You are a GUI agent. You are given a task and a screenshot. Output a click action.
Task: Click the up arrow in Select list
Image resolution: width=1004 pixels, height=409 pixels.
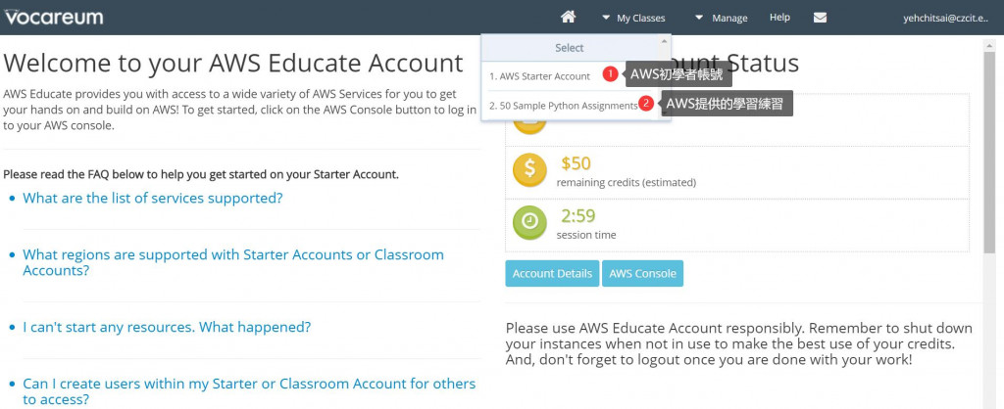pyautogui.click(x=664, y=41)
